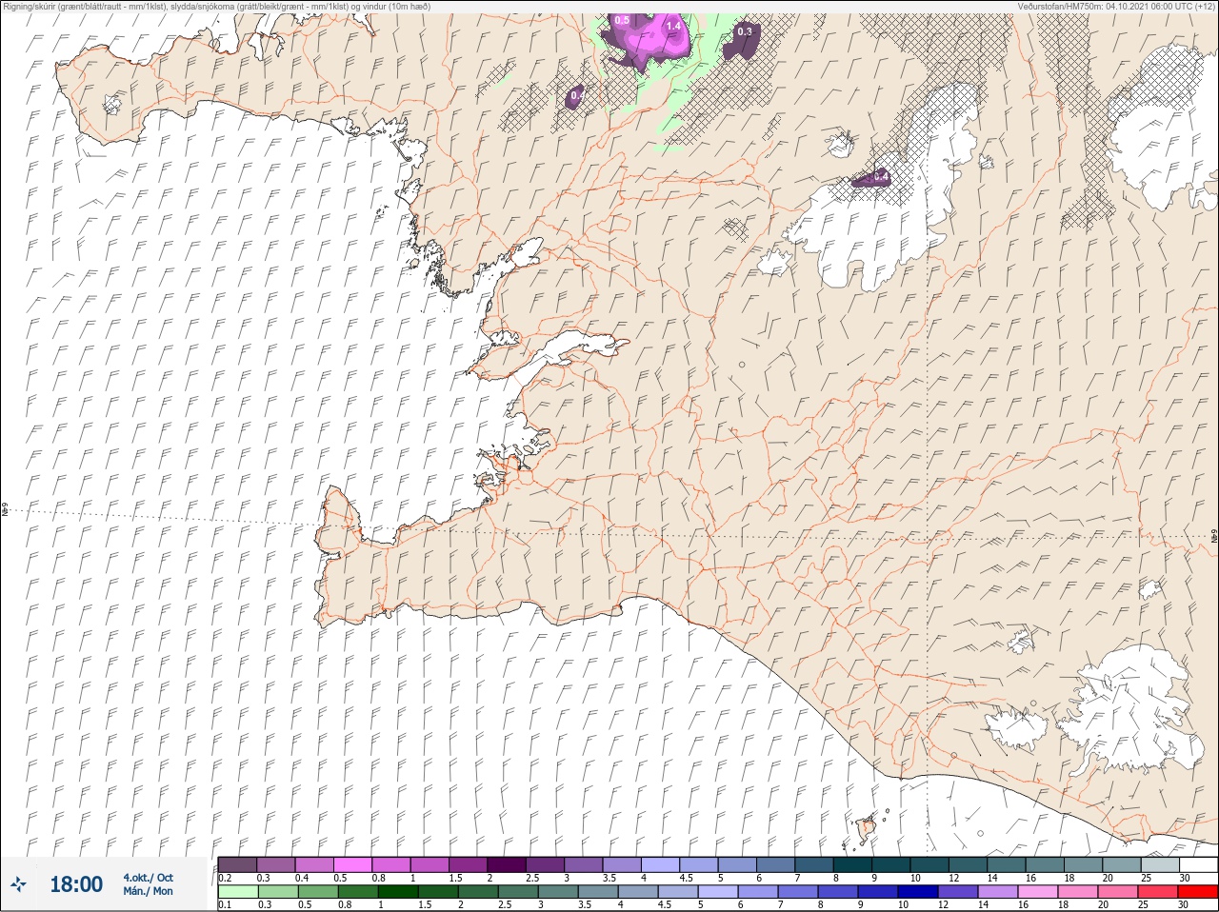Click the Snæfellsjökull glacier on the northwest peninsula

point(113,104)
